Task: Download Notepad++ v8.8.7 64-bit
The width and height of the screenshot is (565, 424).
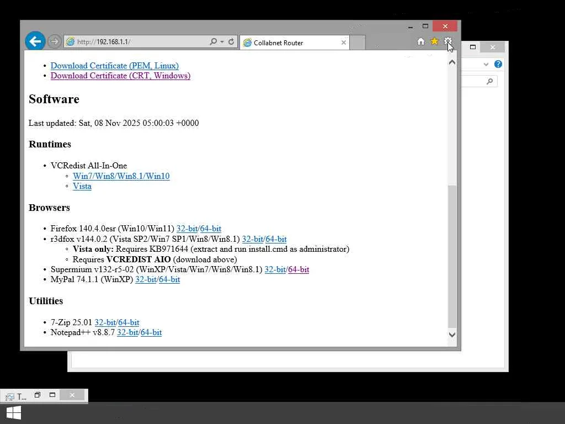Action: point(151,332)
